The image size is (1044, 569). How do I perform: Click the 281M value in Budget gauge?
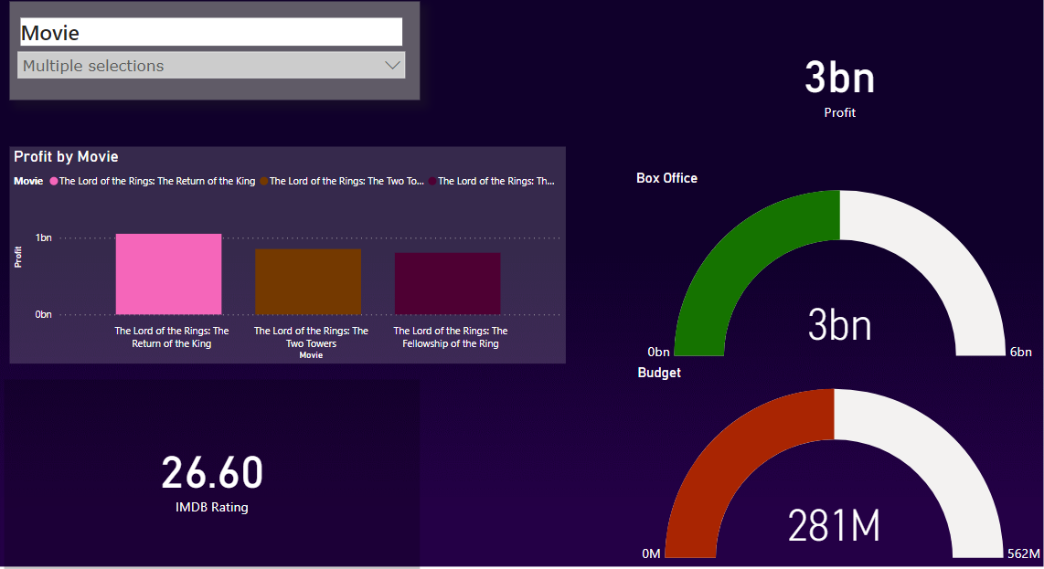[834, 526]
